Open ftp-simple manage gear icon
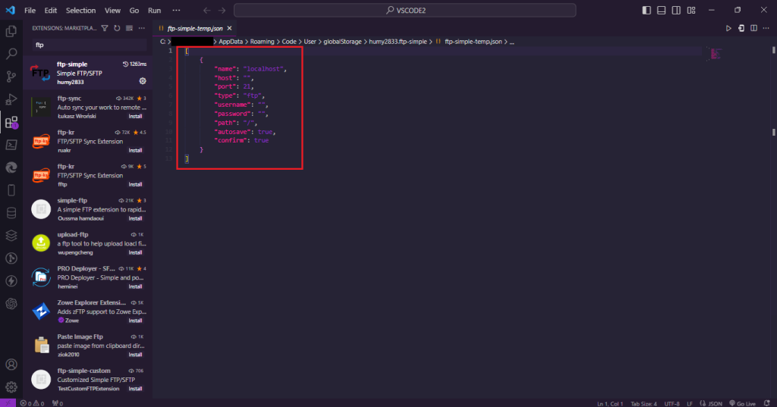 (143, 80)
